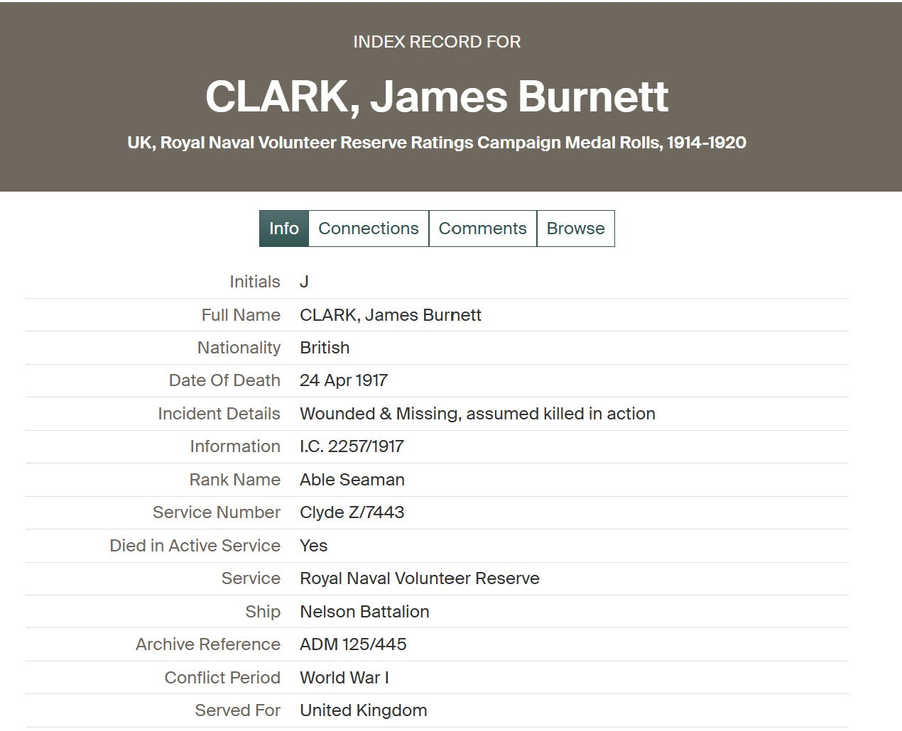The width and height of the screenshot is (902, 731).
Task: Click the archive reference ADM 125/445
Action: [353, 644]
